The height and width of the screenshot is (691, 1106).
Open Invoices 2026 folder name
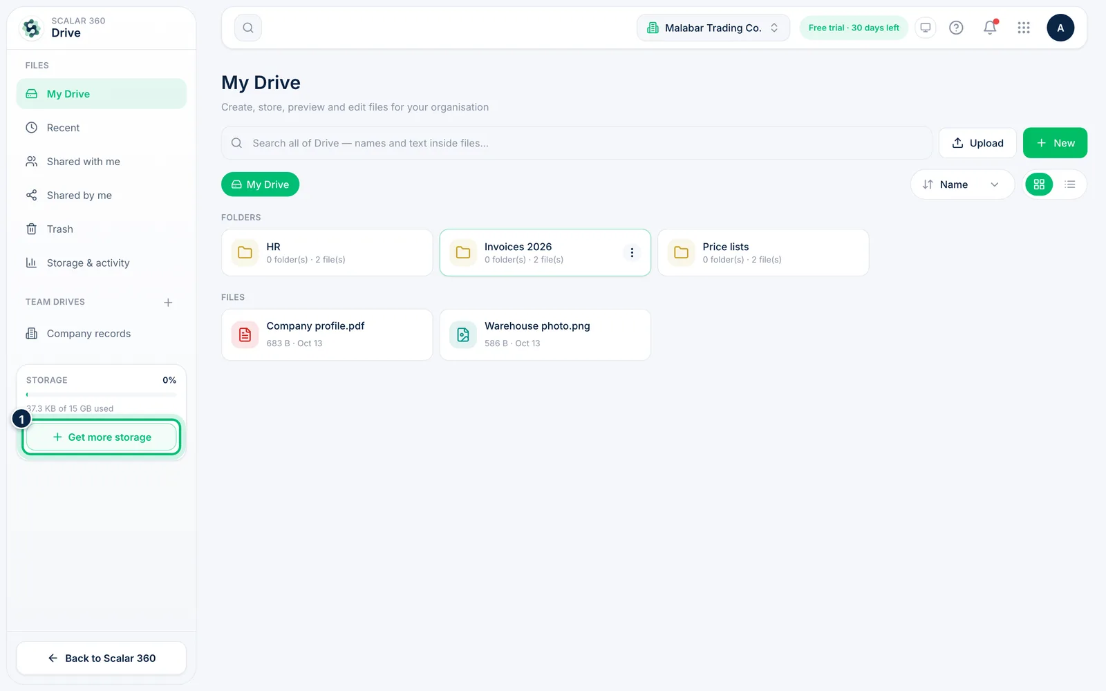pyautogui.click(x=518, y=247)
